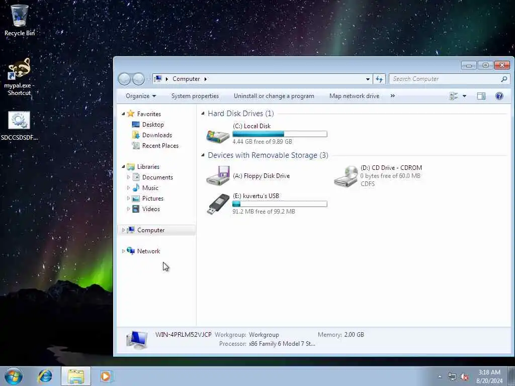Viewport: 515px width, 386px height.
Task: Toggle the preview pane icon
Action: pos(481,96)
